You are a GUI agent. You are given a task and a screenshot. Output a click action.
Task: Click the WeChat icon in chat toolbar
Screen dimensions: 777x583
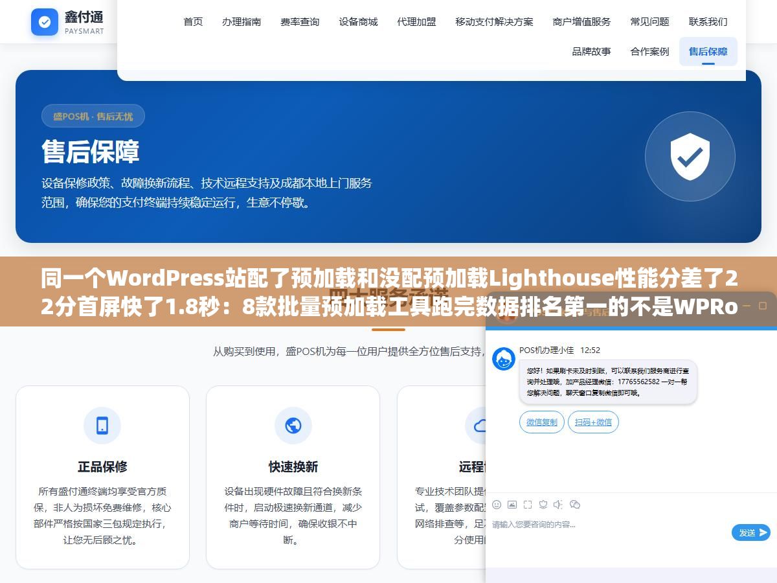point(574,505)
